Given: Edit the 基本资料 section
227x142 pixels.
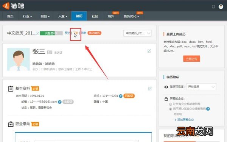Looking at the screenshot, I should [x=150, y=89].
